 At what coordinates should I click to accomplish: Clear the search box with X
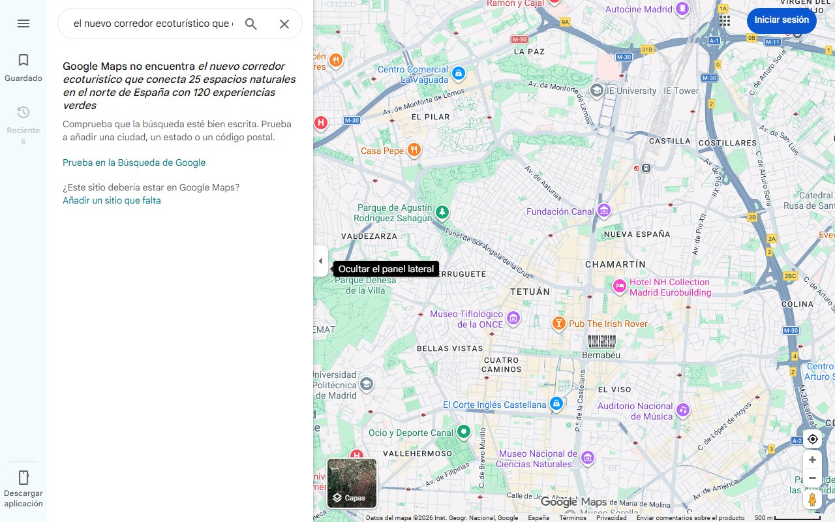click(284, 24)
